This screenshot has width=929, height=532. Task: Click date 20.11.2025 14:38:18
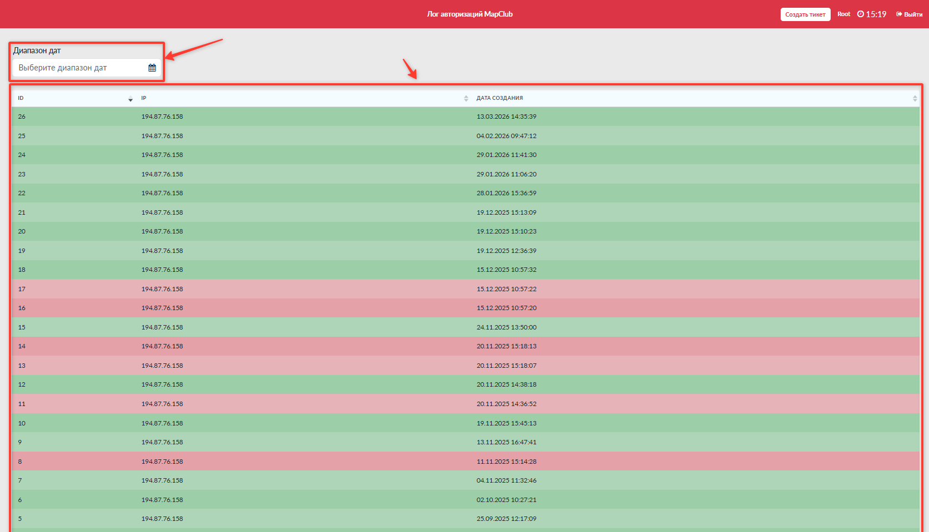(507, 384)
